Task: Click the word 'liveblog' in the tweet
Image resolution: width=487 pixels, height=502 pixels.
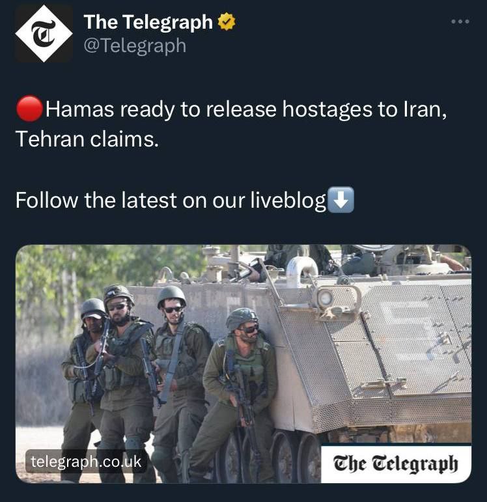Action: (288, 201)
